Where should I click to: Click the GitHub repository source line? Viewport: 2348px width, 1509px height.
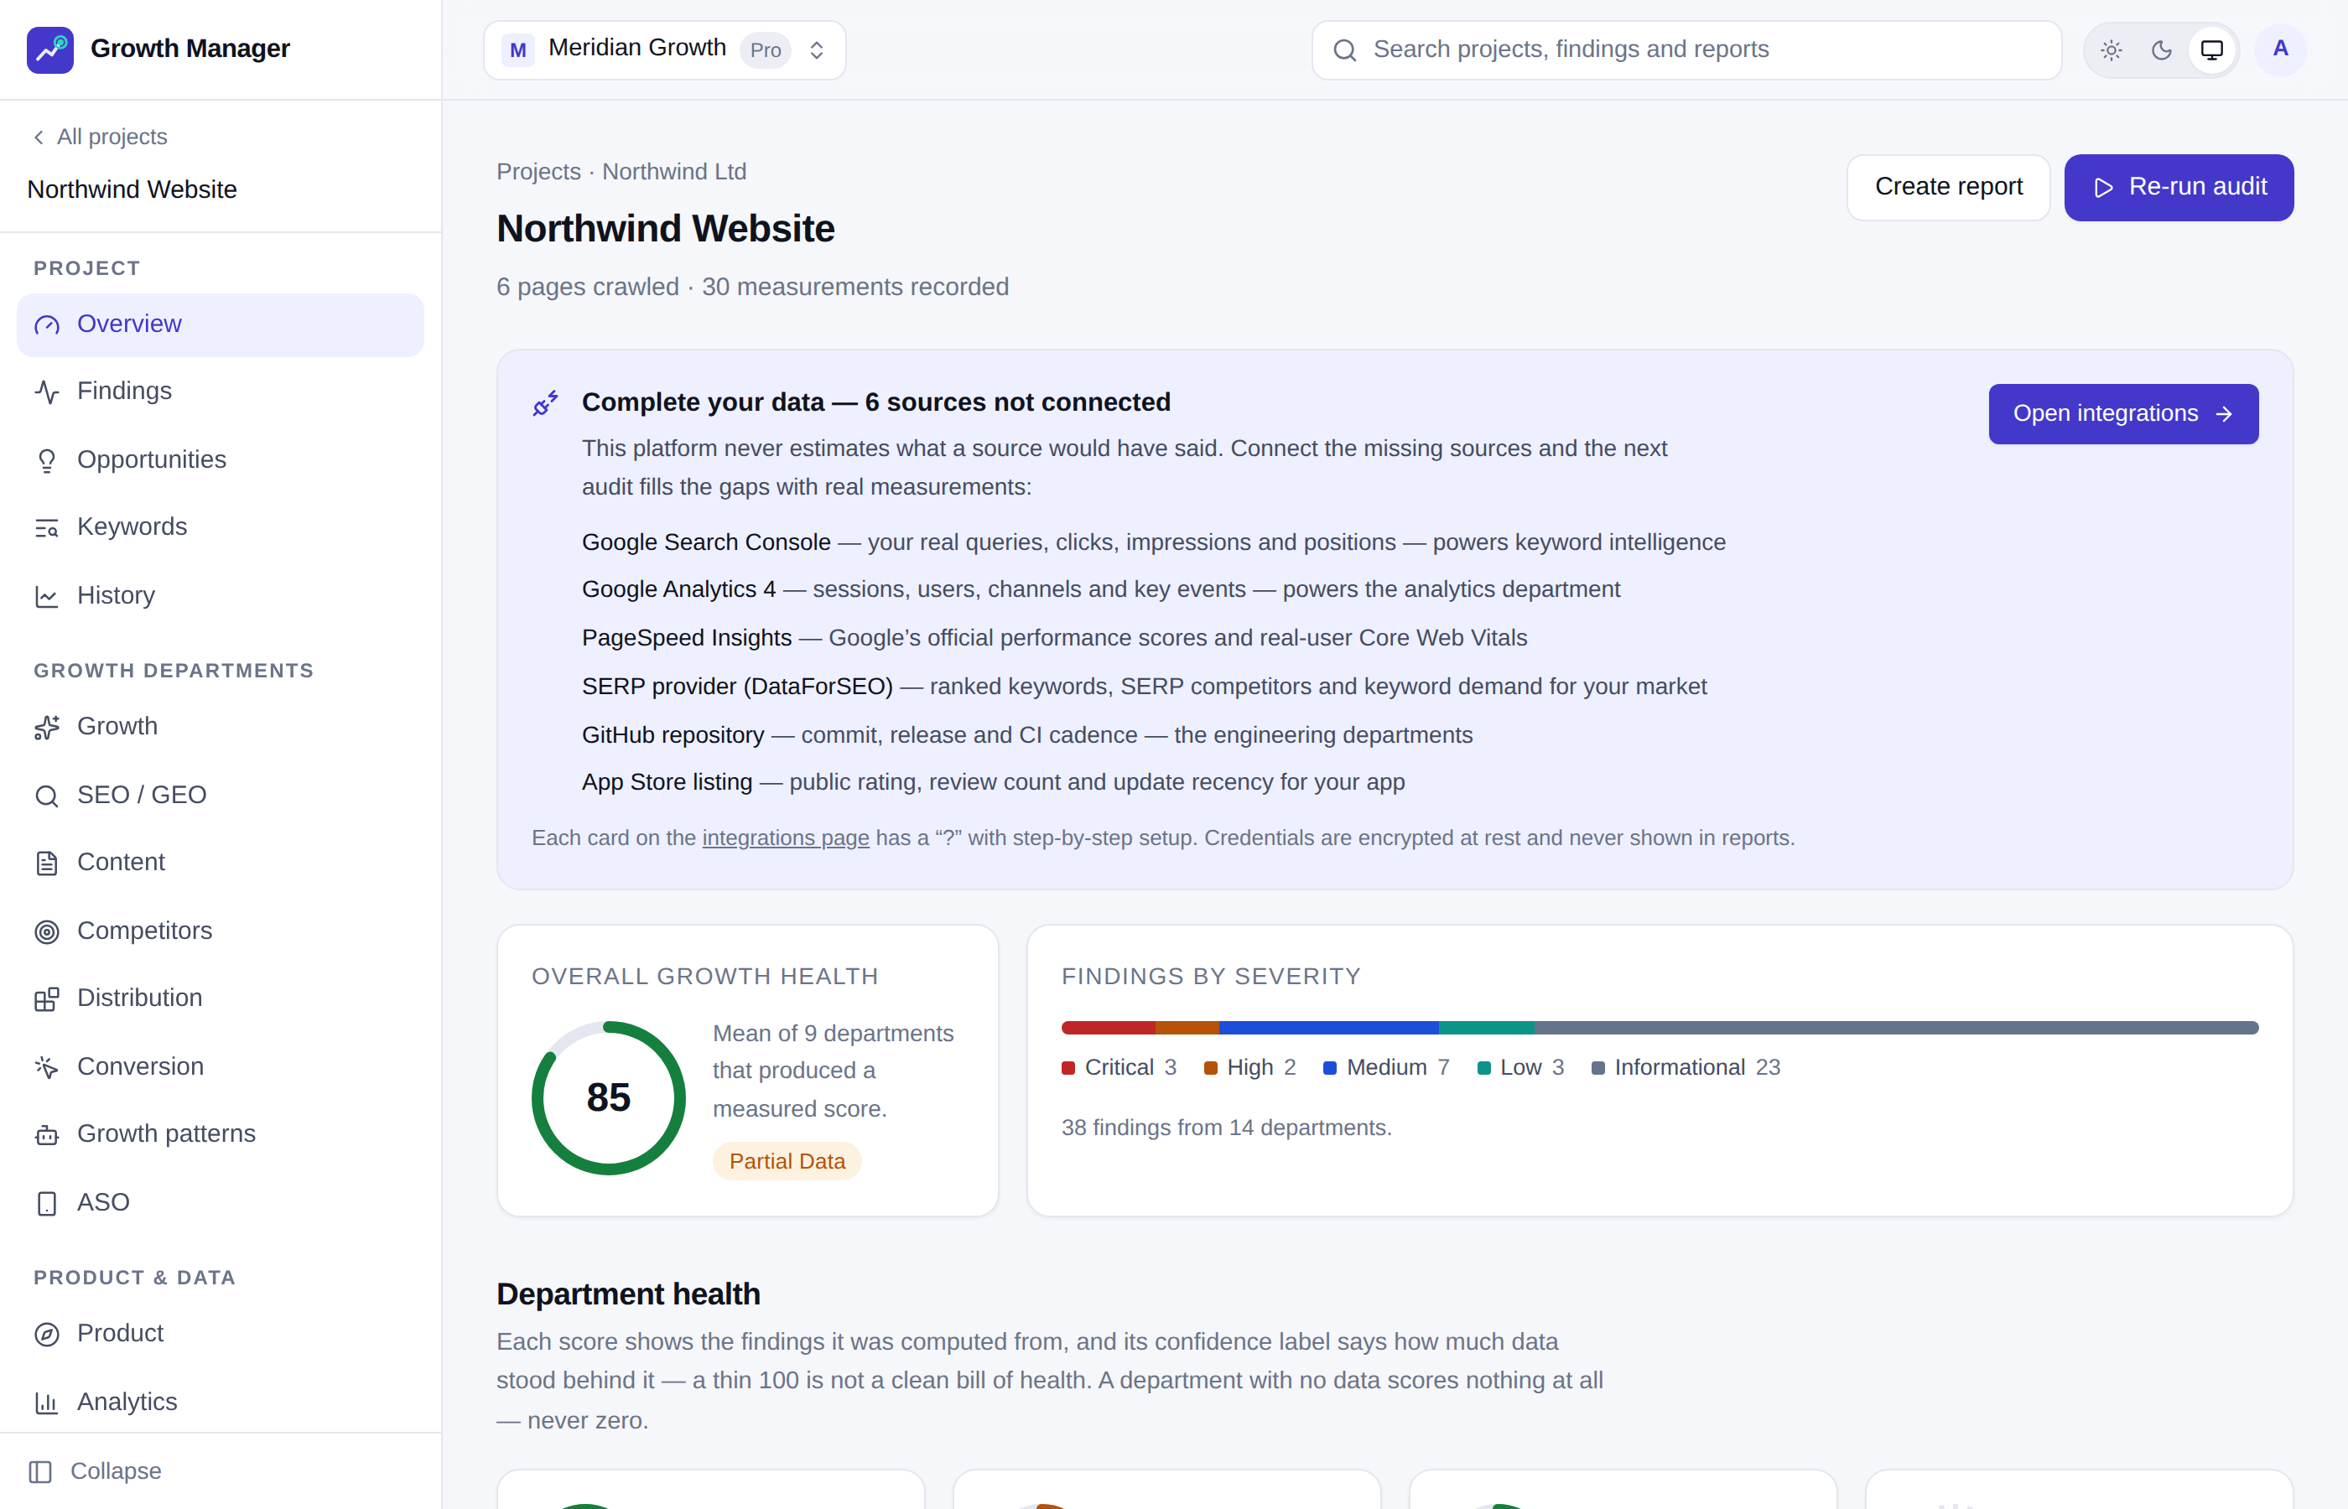click(1027, 736)
